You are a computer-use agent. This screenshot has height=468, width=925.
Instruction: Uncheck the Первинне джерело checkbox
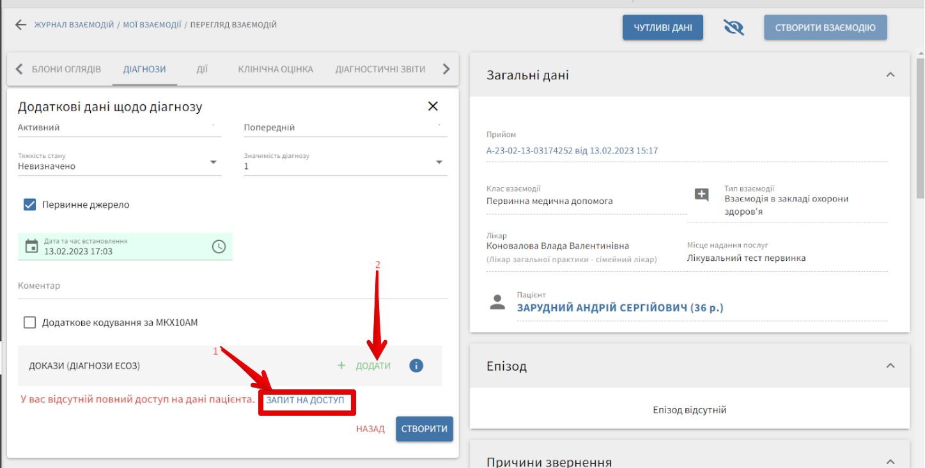point(29,205)
